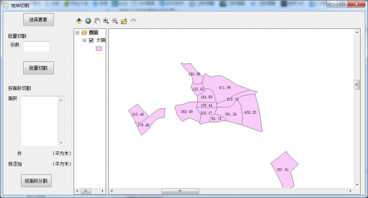Viewport: 368px width, 198px height.
Task: Click the Full Extent globe icon
Action: tap(88, 21)
